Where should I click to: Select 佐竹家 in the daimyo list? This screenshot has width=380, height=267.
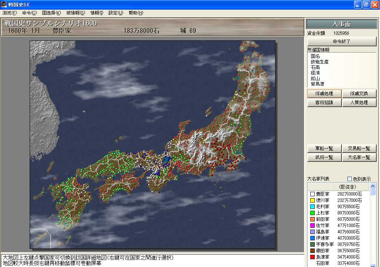click(323, 226)
